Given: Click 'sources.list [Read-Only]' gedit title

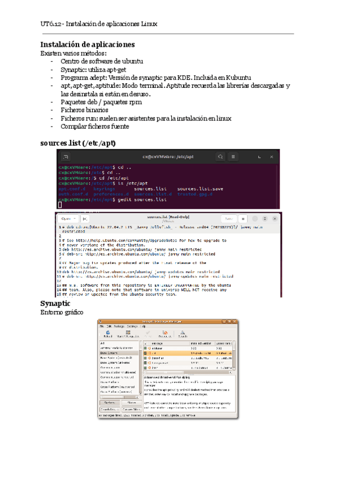Looking at the screenshot, I should coord(168,217).
